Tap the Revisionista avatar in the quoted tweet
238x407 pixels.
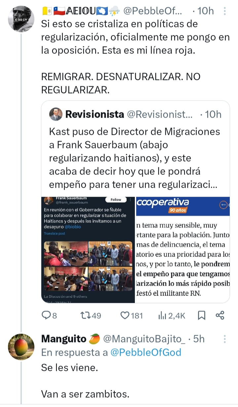point(56,114)
